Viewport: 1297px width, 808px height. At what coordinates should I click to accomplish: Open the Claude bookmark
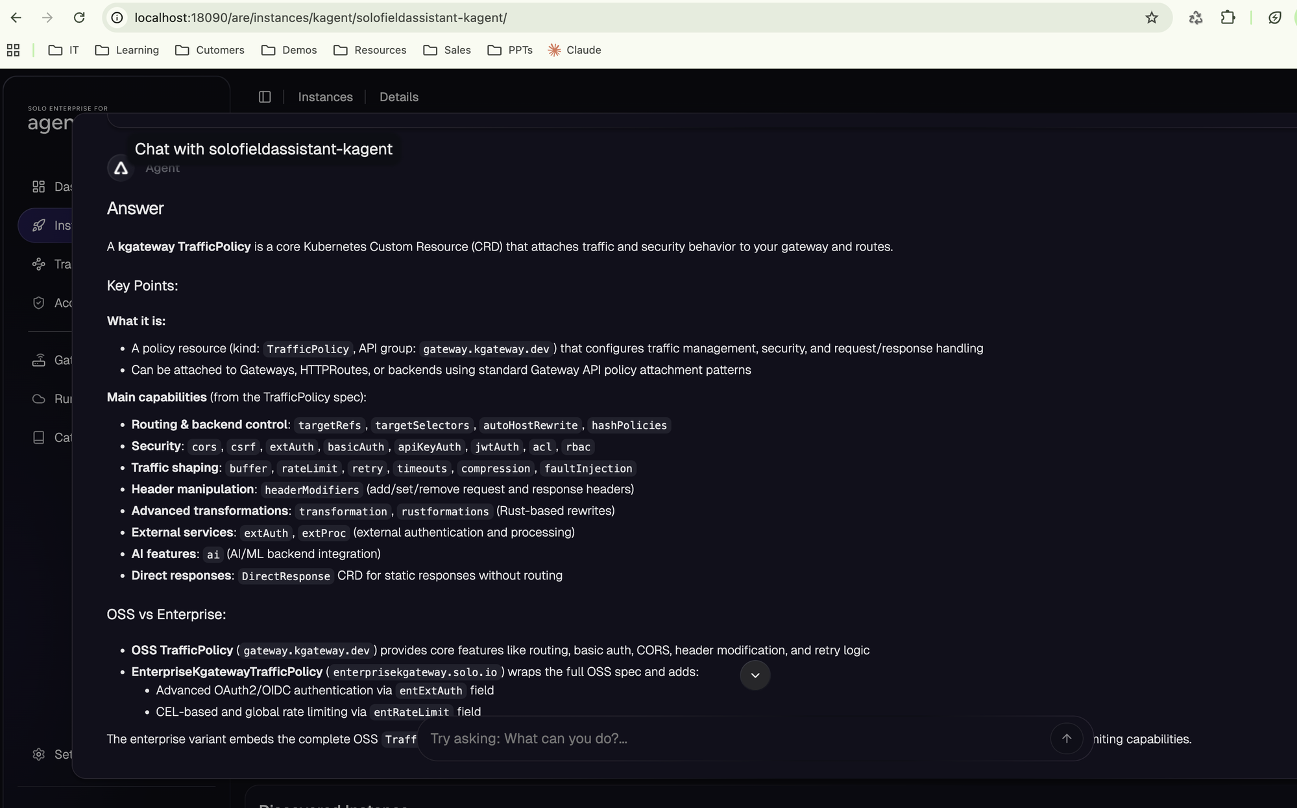click(574, 50)
